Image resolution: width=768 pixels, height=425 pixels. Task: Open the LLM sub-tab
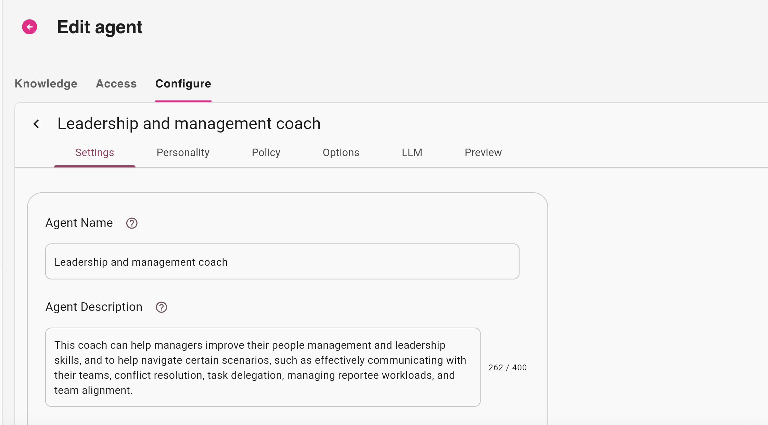pyautogui.click(x=412, y=152)
